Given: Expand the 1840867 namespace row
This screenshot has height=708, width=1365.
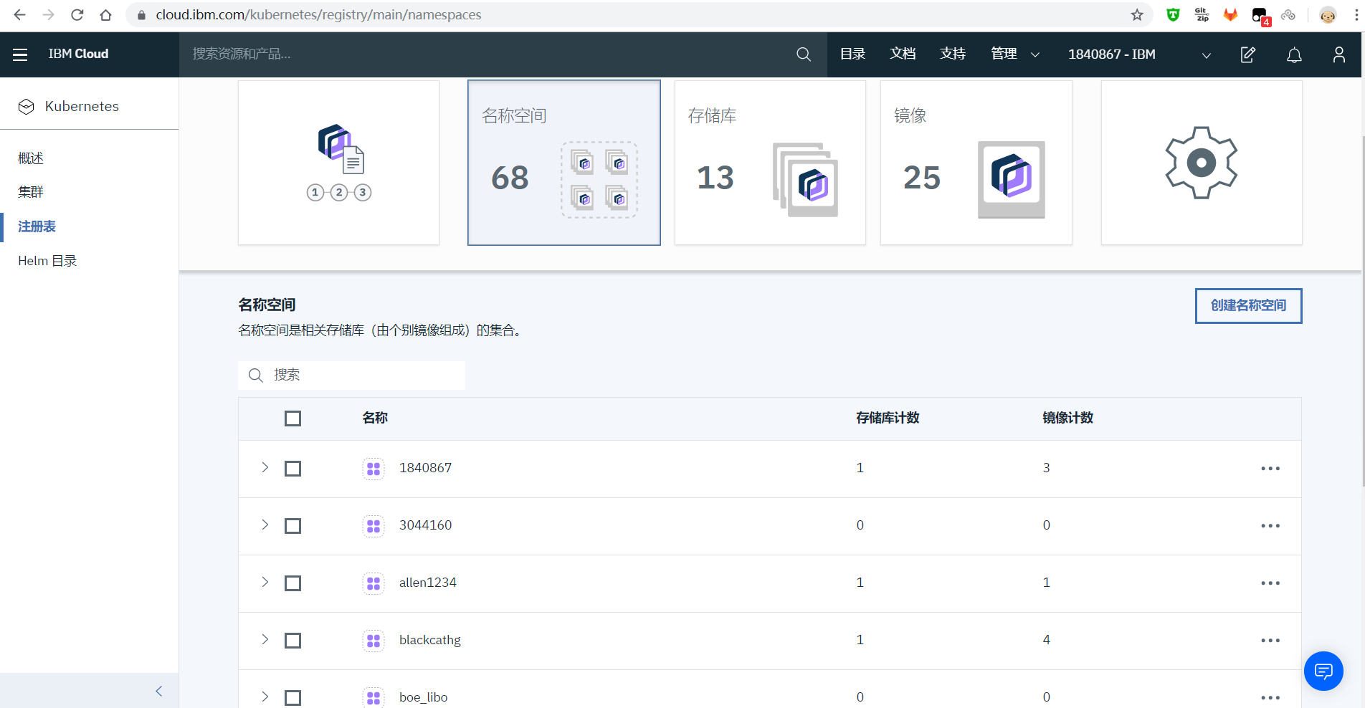Looking at the screenshot, I should click(x=265, y=467).
